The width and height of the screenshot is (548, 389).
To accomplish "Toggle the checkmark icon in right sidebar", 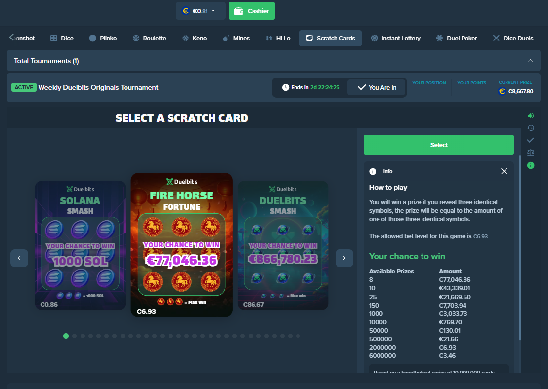I will [x=531, y=140].
